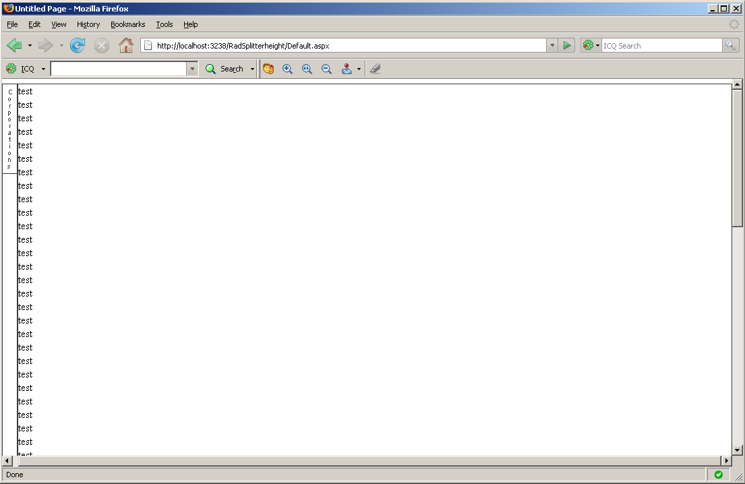Reload the page with the Refresh icon
The image size is (745, 484).
78,46
